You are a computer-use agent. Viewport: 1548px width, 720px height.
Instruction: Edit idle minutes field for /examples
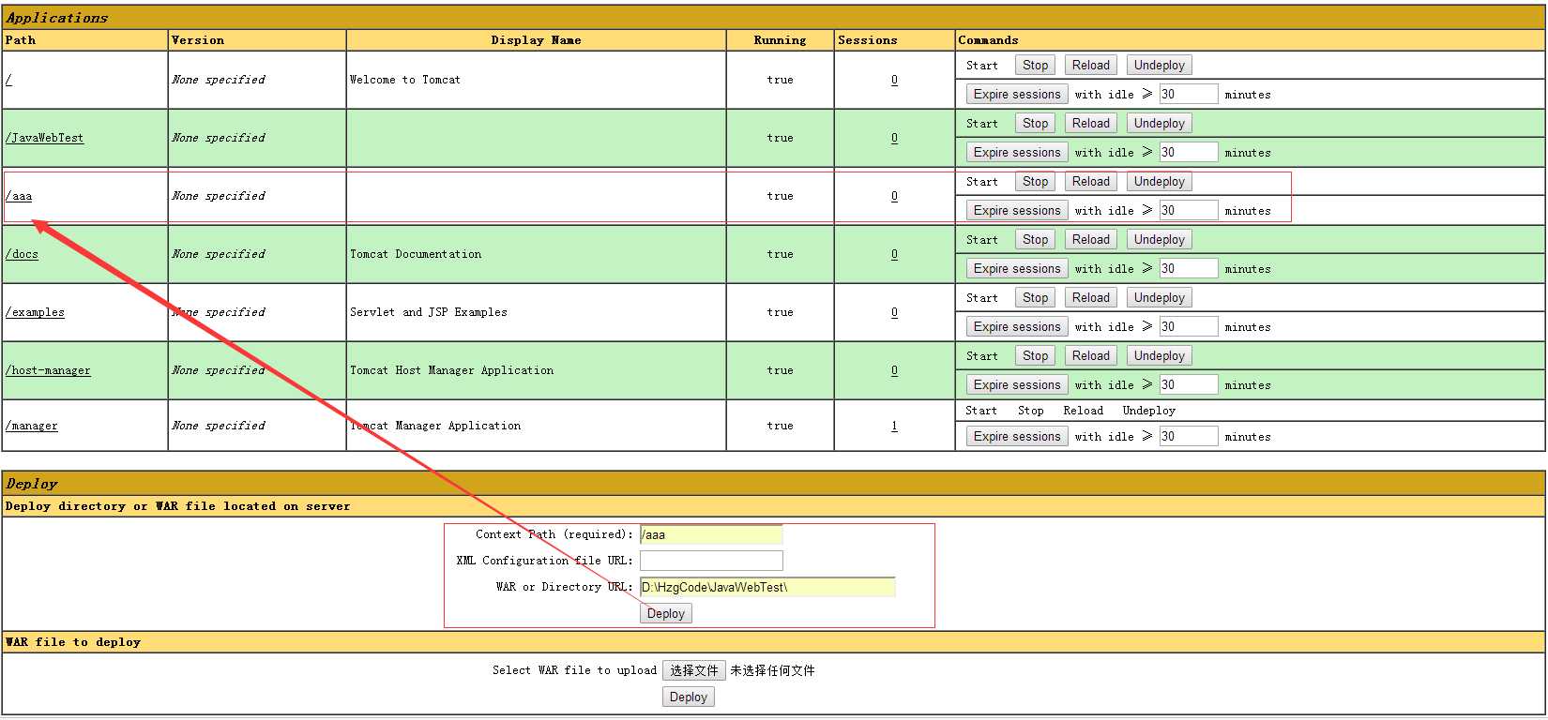point(1189,326)
